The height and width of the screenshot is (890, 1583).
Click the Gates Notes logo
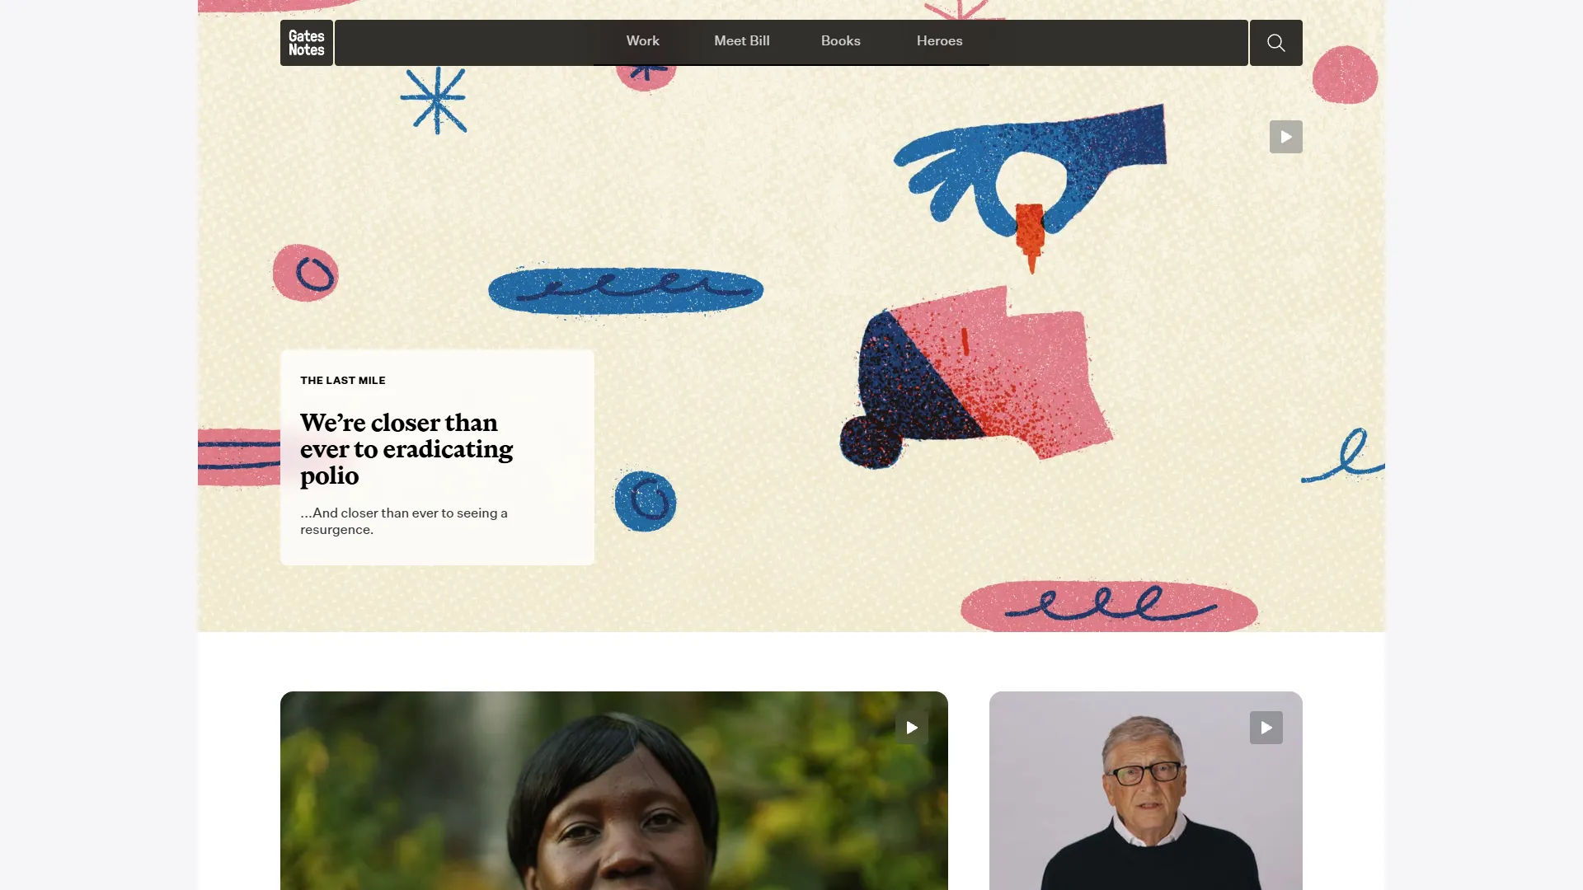click(x=306, y=43)
